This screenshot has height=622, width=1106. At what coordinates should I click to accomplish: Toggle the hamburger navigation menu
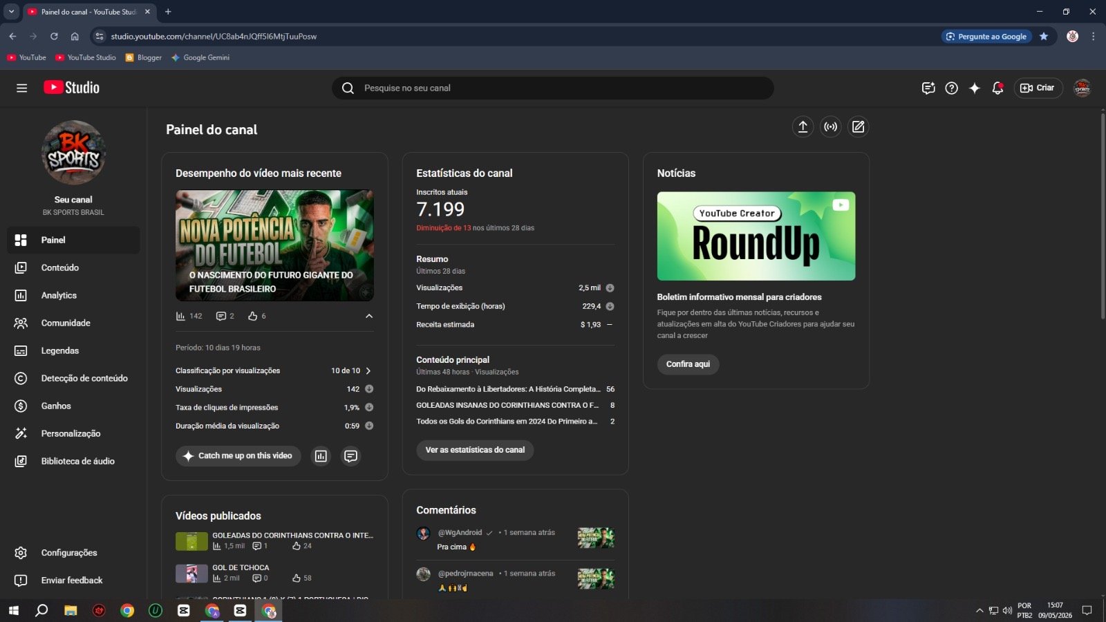click(x=22, y=88)
